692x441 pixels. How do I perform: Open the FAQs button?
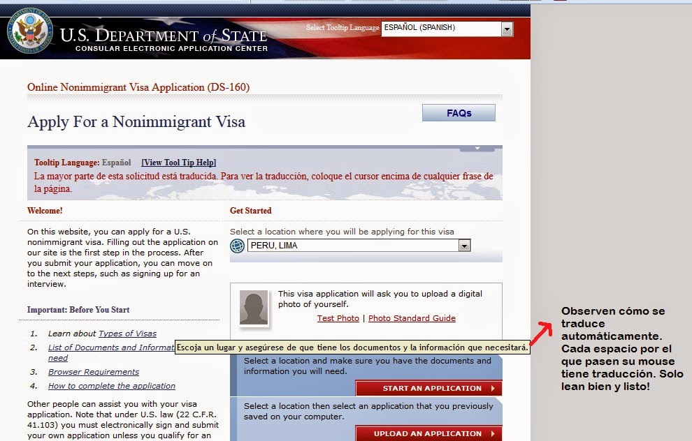[x=459, y=113]
